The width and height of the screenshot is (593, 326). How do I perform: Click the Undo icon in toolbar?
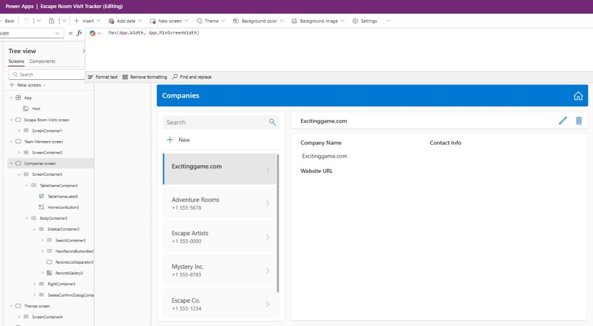tap(26, 21)
